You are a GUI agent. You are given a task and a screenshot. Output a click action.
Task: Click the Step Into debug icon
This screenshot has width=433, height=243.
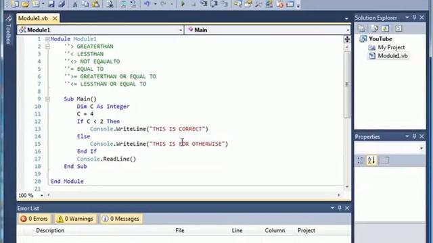click(x=204, y=4)
